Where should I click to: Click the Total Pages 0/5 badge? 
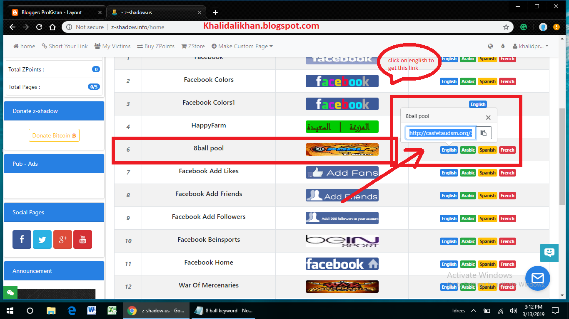pos(94,87)
